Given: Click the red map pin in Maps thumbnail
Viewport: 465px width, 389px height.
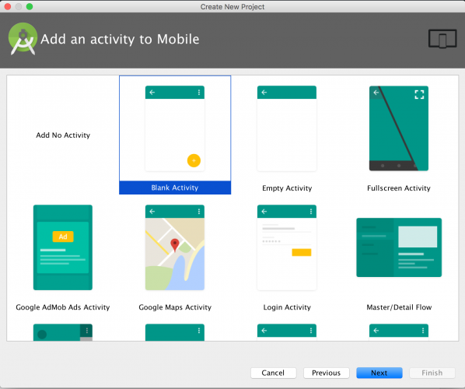Looking at the screenshot, I should [175, 245].
